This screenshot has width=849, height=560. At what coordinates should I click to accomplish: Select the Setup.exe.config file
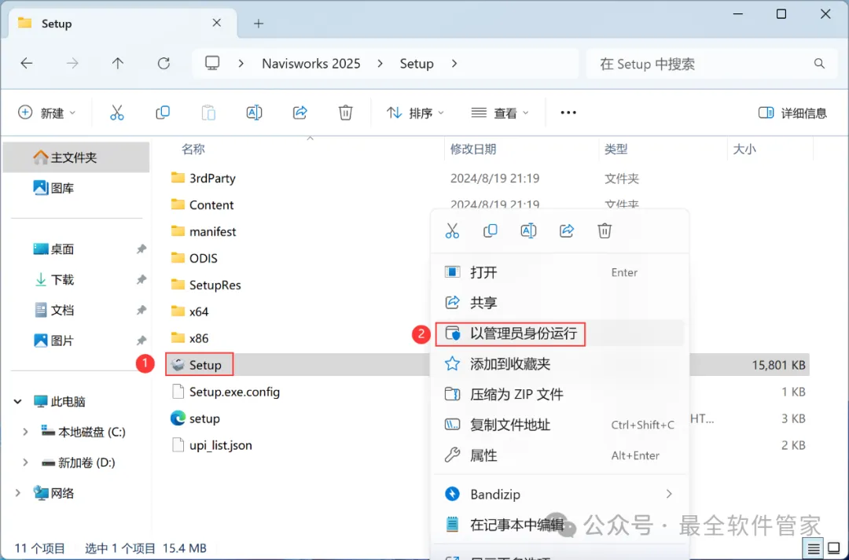tap(226, 392)
